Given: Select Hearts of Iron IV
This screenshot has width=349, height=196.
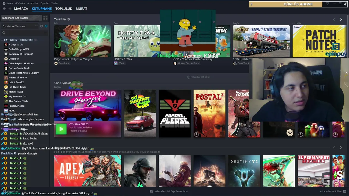Looking at the screenshot, I should pos(18,78).
